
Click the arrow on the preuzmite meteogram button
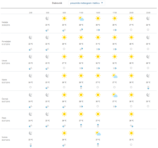[x=102, y=3]
